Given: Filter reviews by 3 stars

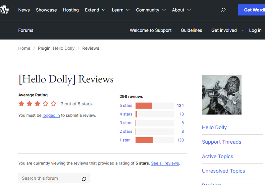Looking at the screenshot, I should point(126,123).
